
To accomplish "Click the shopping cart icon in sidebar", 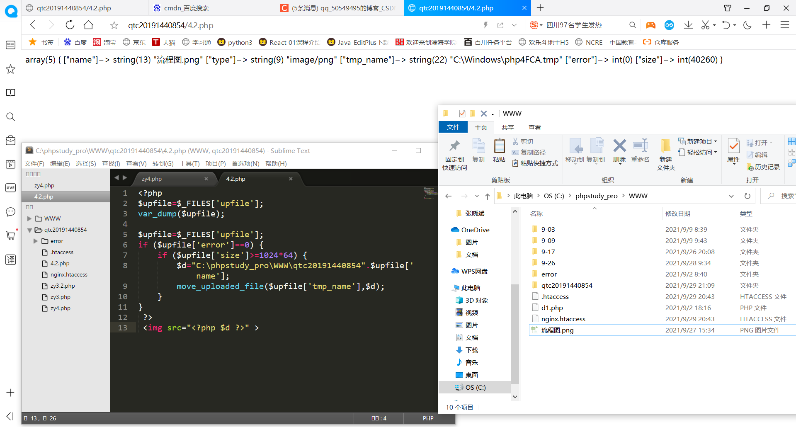I will (x=11, y=235).
